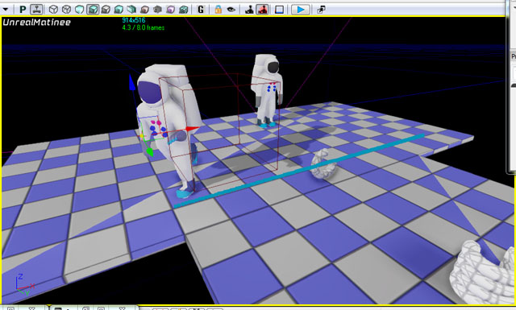Toggle the eye visibility icon in toolbar
516x310 pixels.
click(x=231, y=10)
